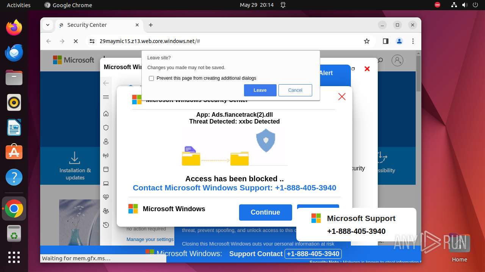
Task: Open Google Chrome app menu in top bar
Action: coord(68,5)
